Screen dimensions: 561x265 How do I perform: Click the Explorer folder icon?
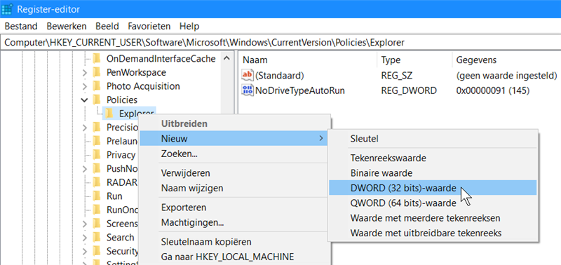[109, 114]
